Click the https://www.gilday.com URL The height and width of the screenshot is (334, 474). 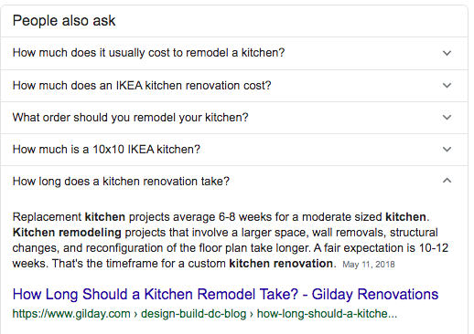click(71, 314)
